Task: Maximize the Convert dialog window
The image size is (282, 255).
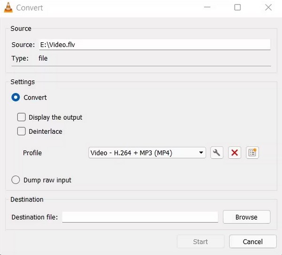Action: (237, 8)
